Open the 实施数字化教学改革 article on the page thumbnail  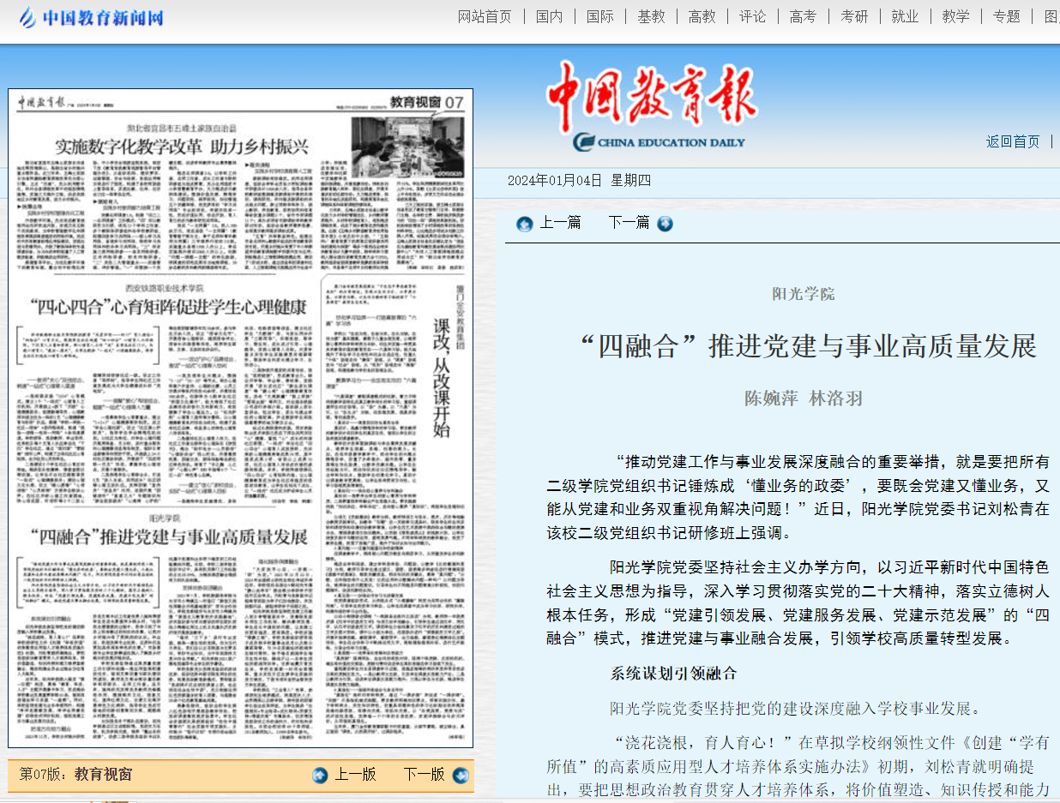(182, 145)
